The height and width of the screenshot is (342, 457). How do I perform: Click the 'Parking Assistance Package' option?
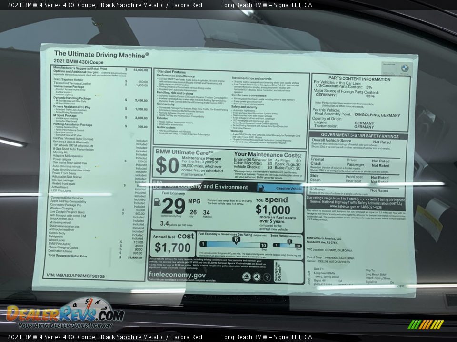72,124
